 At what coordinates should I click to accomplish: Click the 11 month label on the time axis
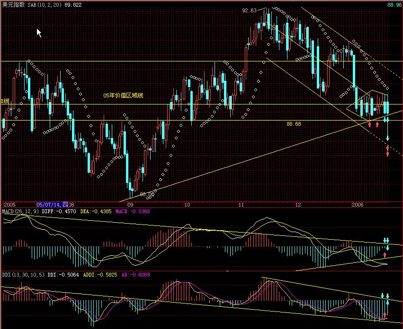pos(241,205)
